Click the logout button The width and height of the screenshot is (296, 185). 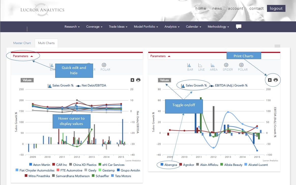point(276,8)
